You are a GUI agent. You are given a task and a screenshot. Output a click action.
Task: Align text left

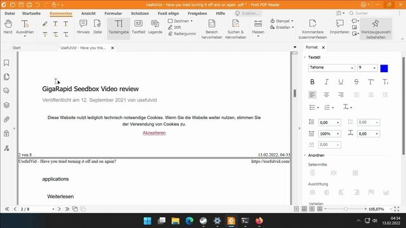[312, 94]
